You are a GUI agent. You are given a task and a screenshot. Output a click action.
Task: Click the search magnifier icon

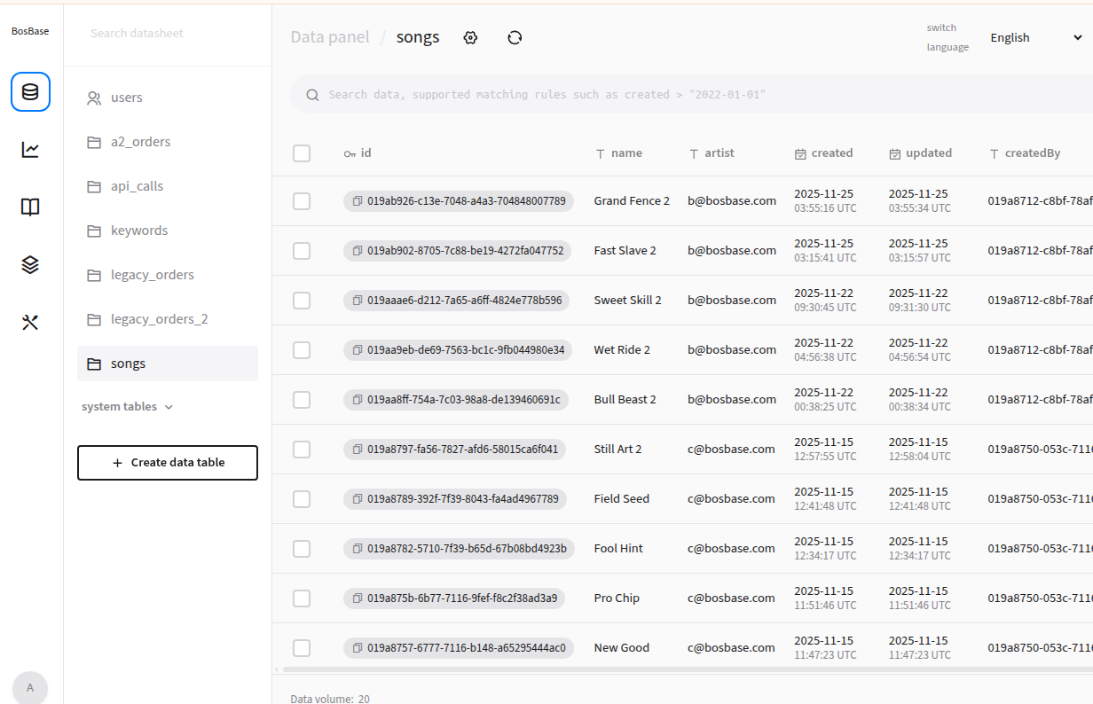(312, 95)
